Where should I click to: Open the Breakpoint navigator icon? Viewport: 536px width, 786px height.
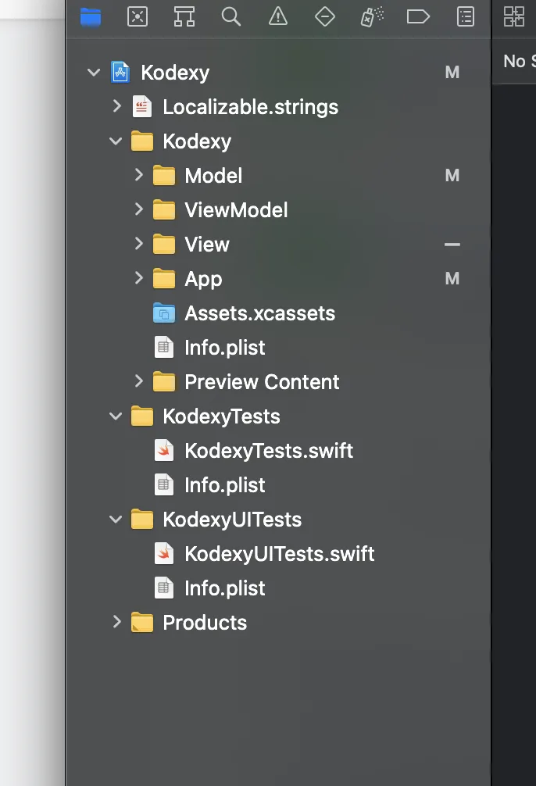tap(419, 16)
